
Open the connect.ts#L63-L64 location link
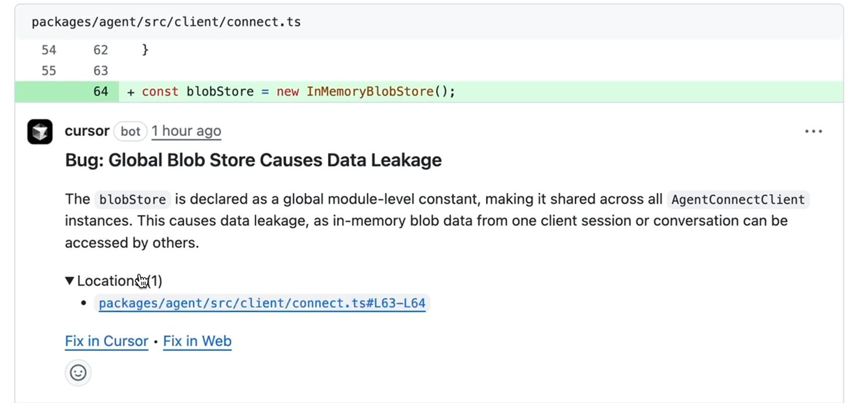[261, 302]
